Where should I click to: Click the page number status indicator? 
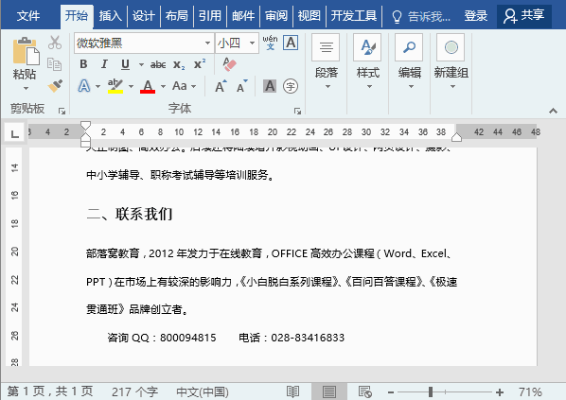[x=50, y=391]
